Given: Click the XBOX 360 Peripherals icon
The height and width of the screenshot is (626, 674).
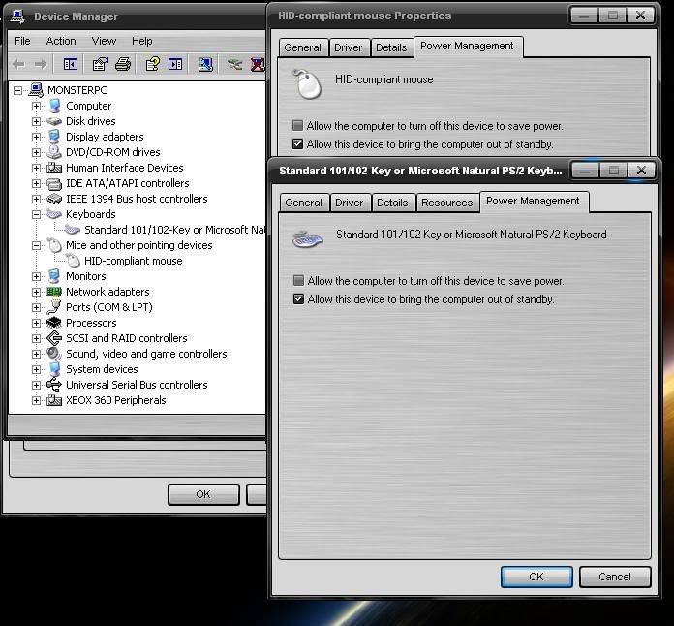Looking at the screenshot, I should (x=54, y=400).
